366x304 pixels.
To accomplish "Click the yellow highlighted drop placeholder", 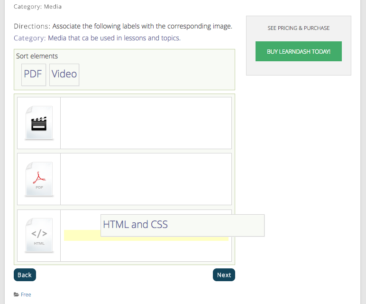I will tap(81, 236).
